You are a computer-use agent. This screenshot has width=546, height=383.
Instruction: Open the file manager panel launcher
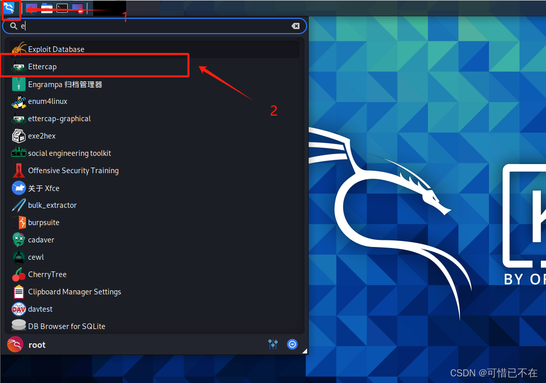(x=47, y=8)
